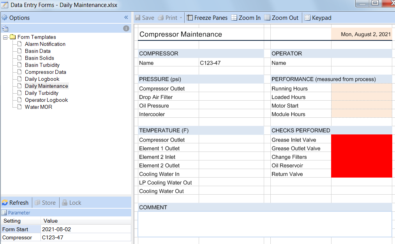Open the Compressor Data template

pos(46,72)
